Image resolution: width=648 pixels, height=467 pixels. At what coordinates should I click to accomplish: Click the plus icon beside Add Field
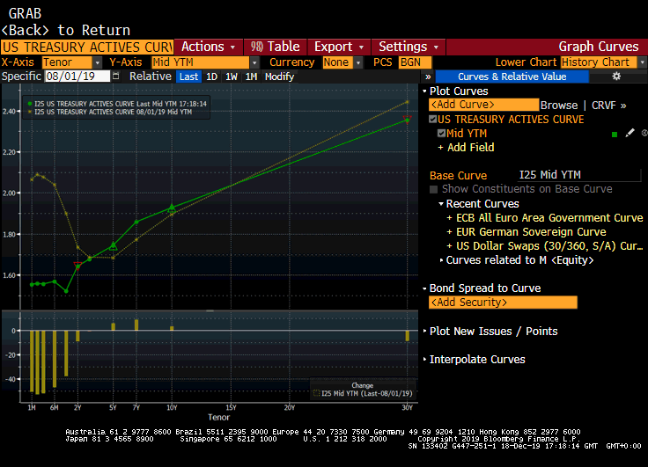(451, 148)
